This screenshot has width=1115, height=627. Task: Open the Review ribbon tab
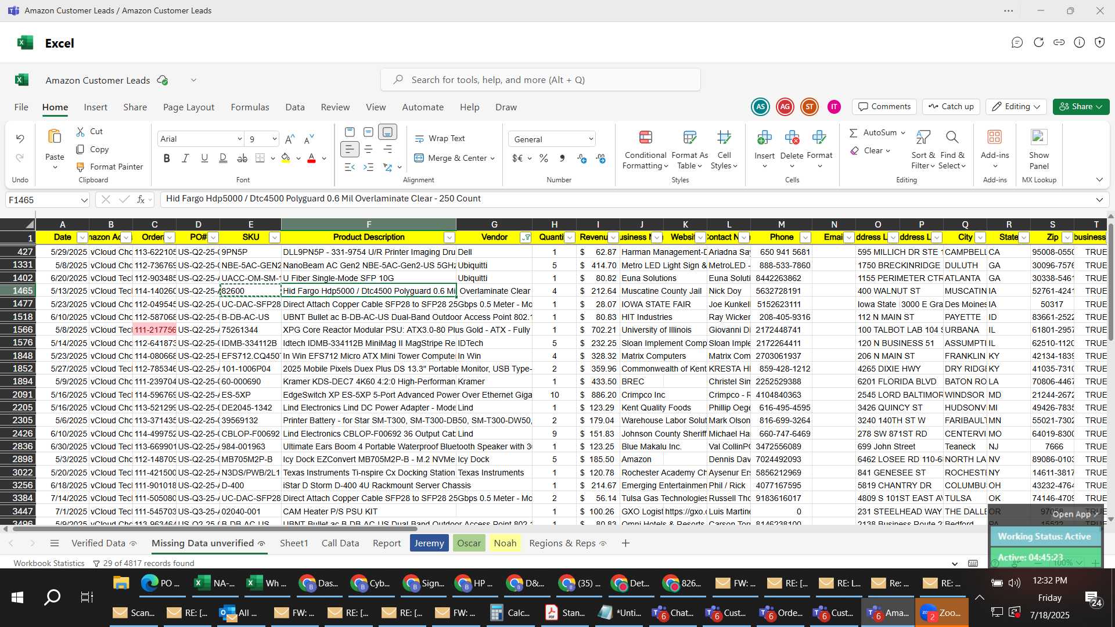coord(335,107)
